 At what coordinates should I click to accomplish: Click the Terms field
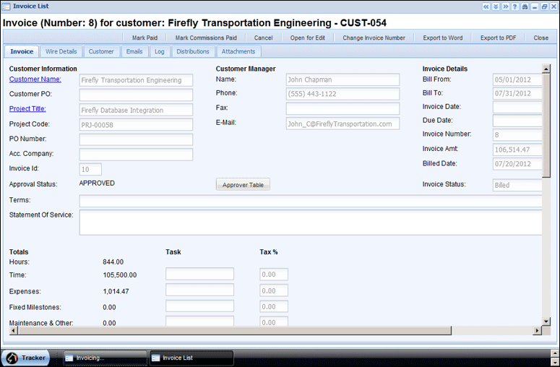pos(311,201)
